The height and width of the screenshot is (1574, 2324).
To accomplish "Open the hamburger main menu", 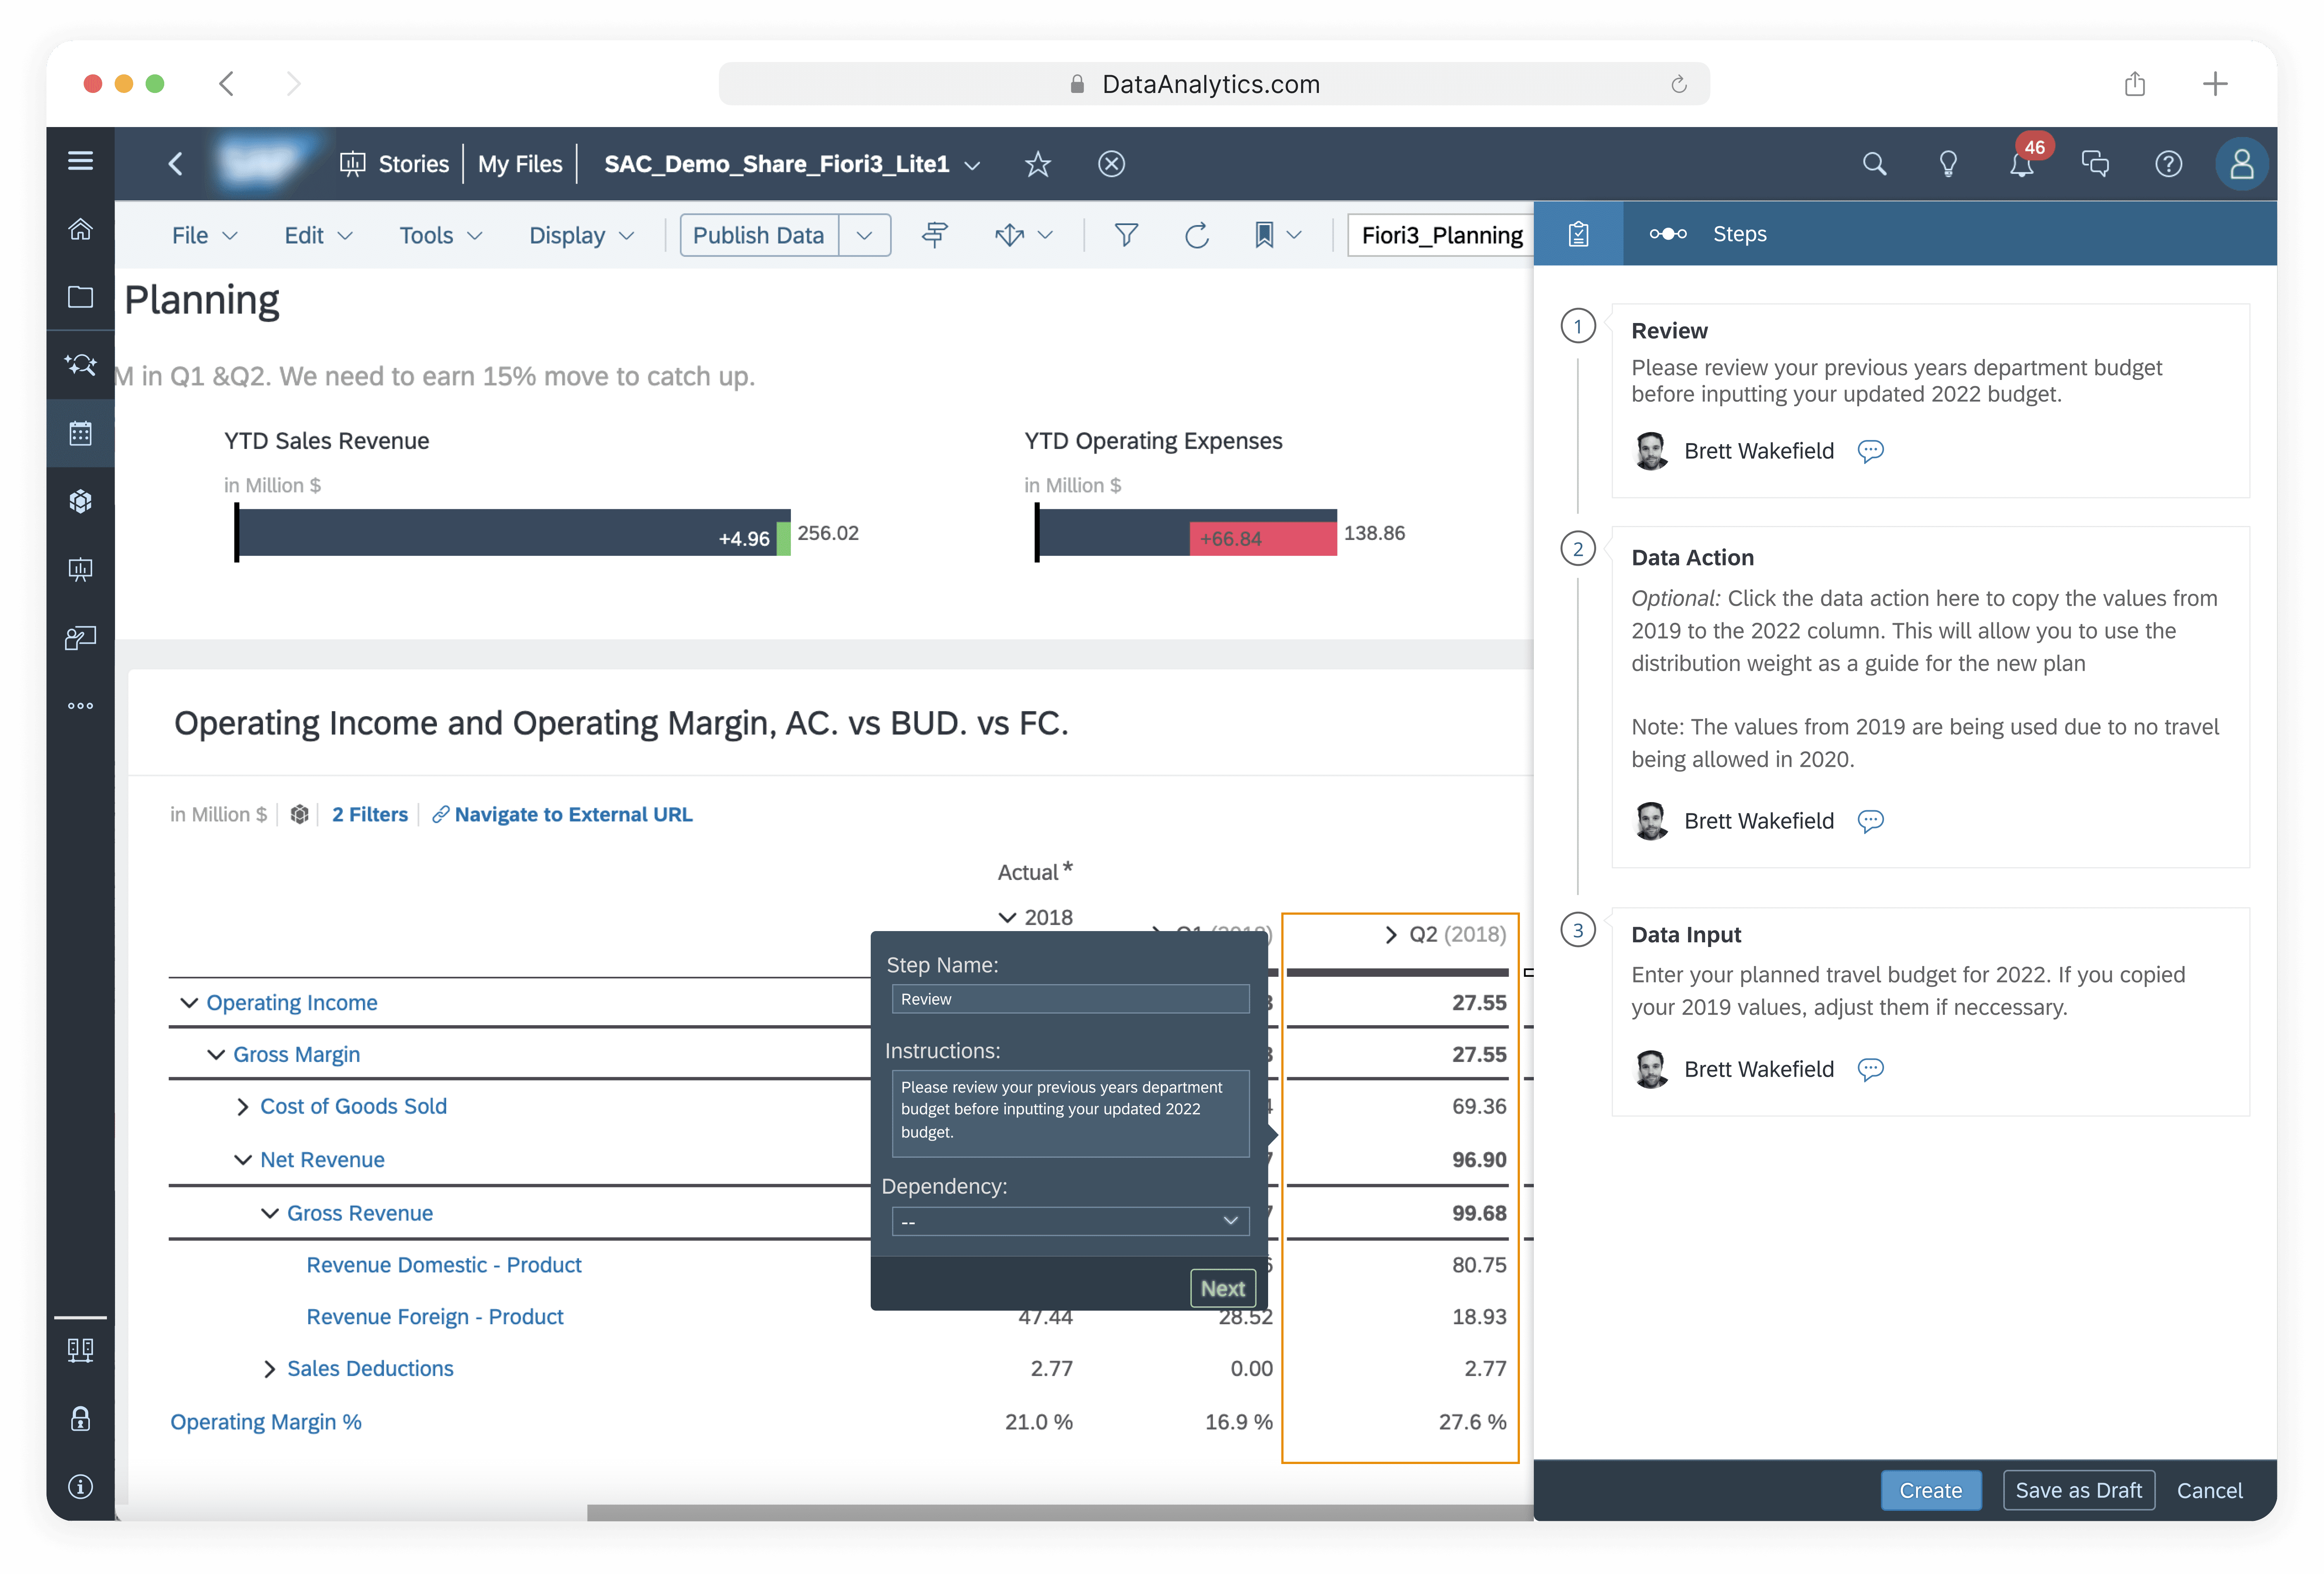I will point(80,161).
